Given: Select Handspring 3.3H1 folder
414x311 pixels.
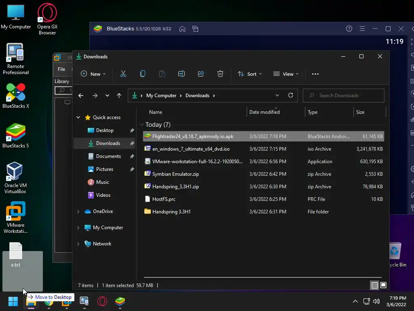Looking at the screenshot, I should tap(263, 211).
